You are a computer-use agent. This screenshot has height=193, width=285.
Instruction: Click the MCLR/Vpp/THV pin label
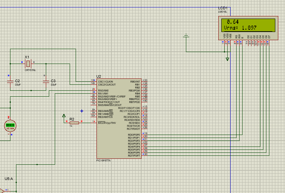pyautogui.click(x=107, y=123)
